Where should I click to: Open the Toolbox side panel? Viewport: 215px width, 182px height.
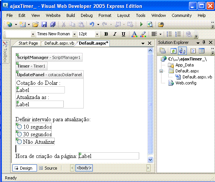[5, 52]
